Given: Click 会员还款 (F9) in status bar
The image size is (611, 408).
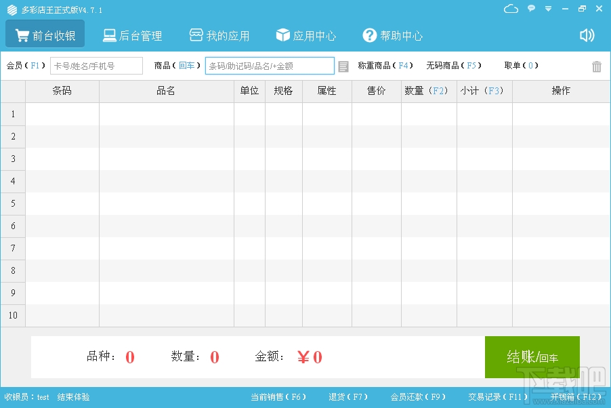Looking at the screenshot, I should pos(418,397).
